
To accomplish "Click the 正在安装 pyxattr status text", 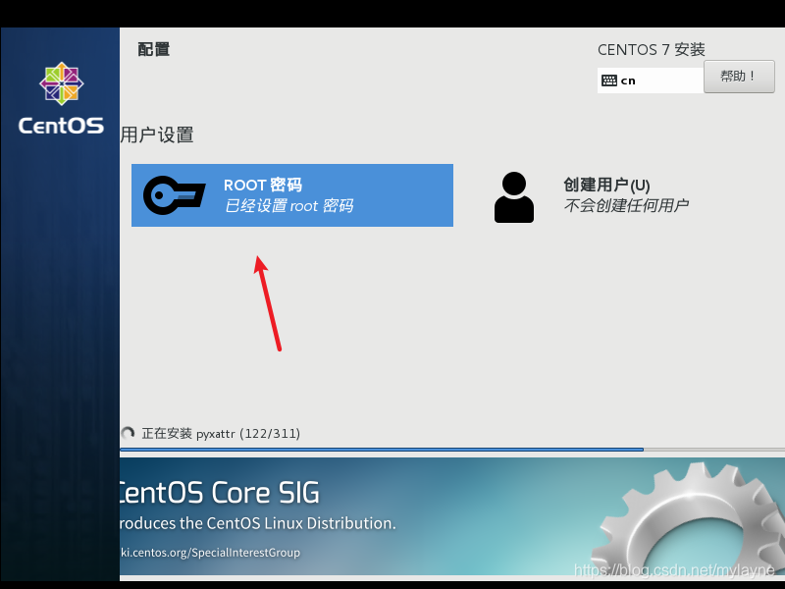I will pyautogui.click(x=221, y=433).
